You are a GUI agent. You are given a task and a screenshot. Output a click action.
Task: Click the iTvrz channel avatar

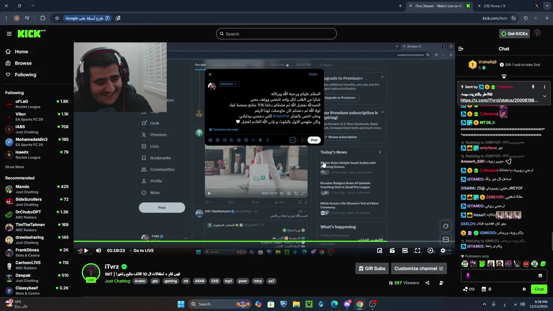[x=91, y=272]
